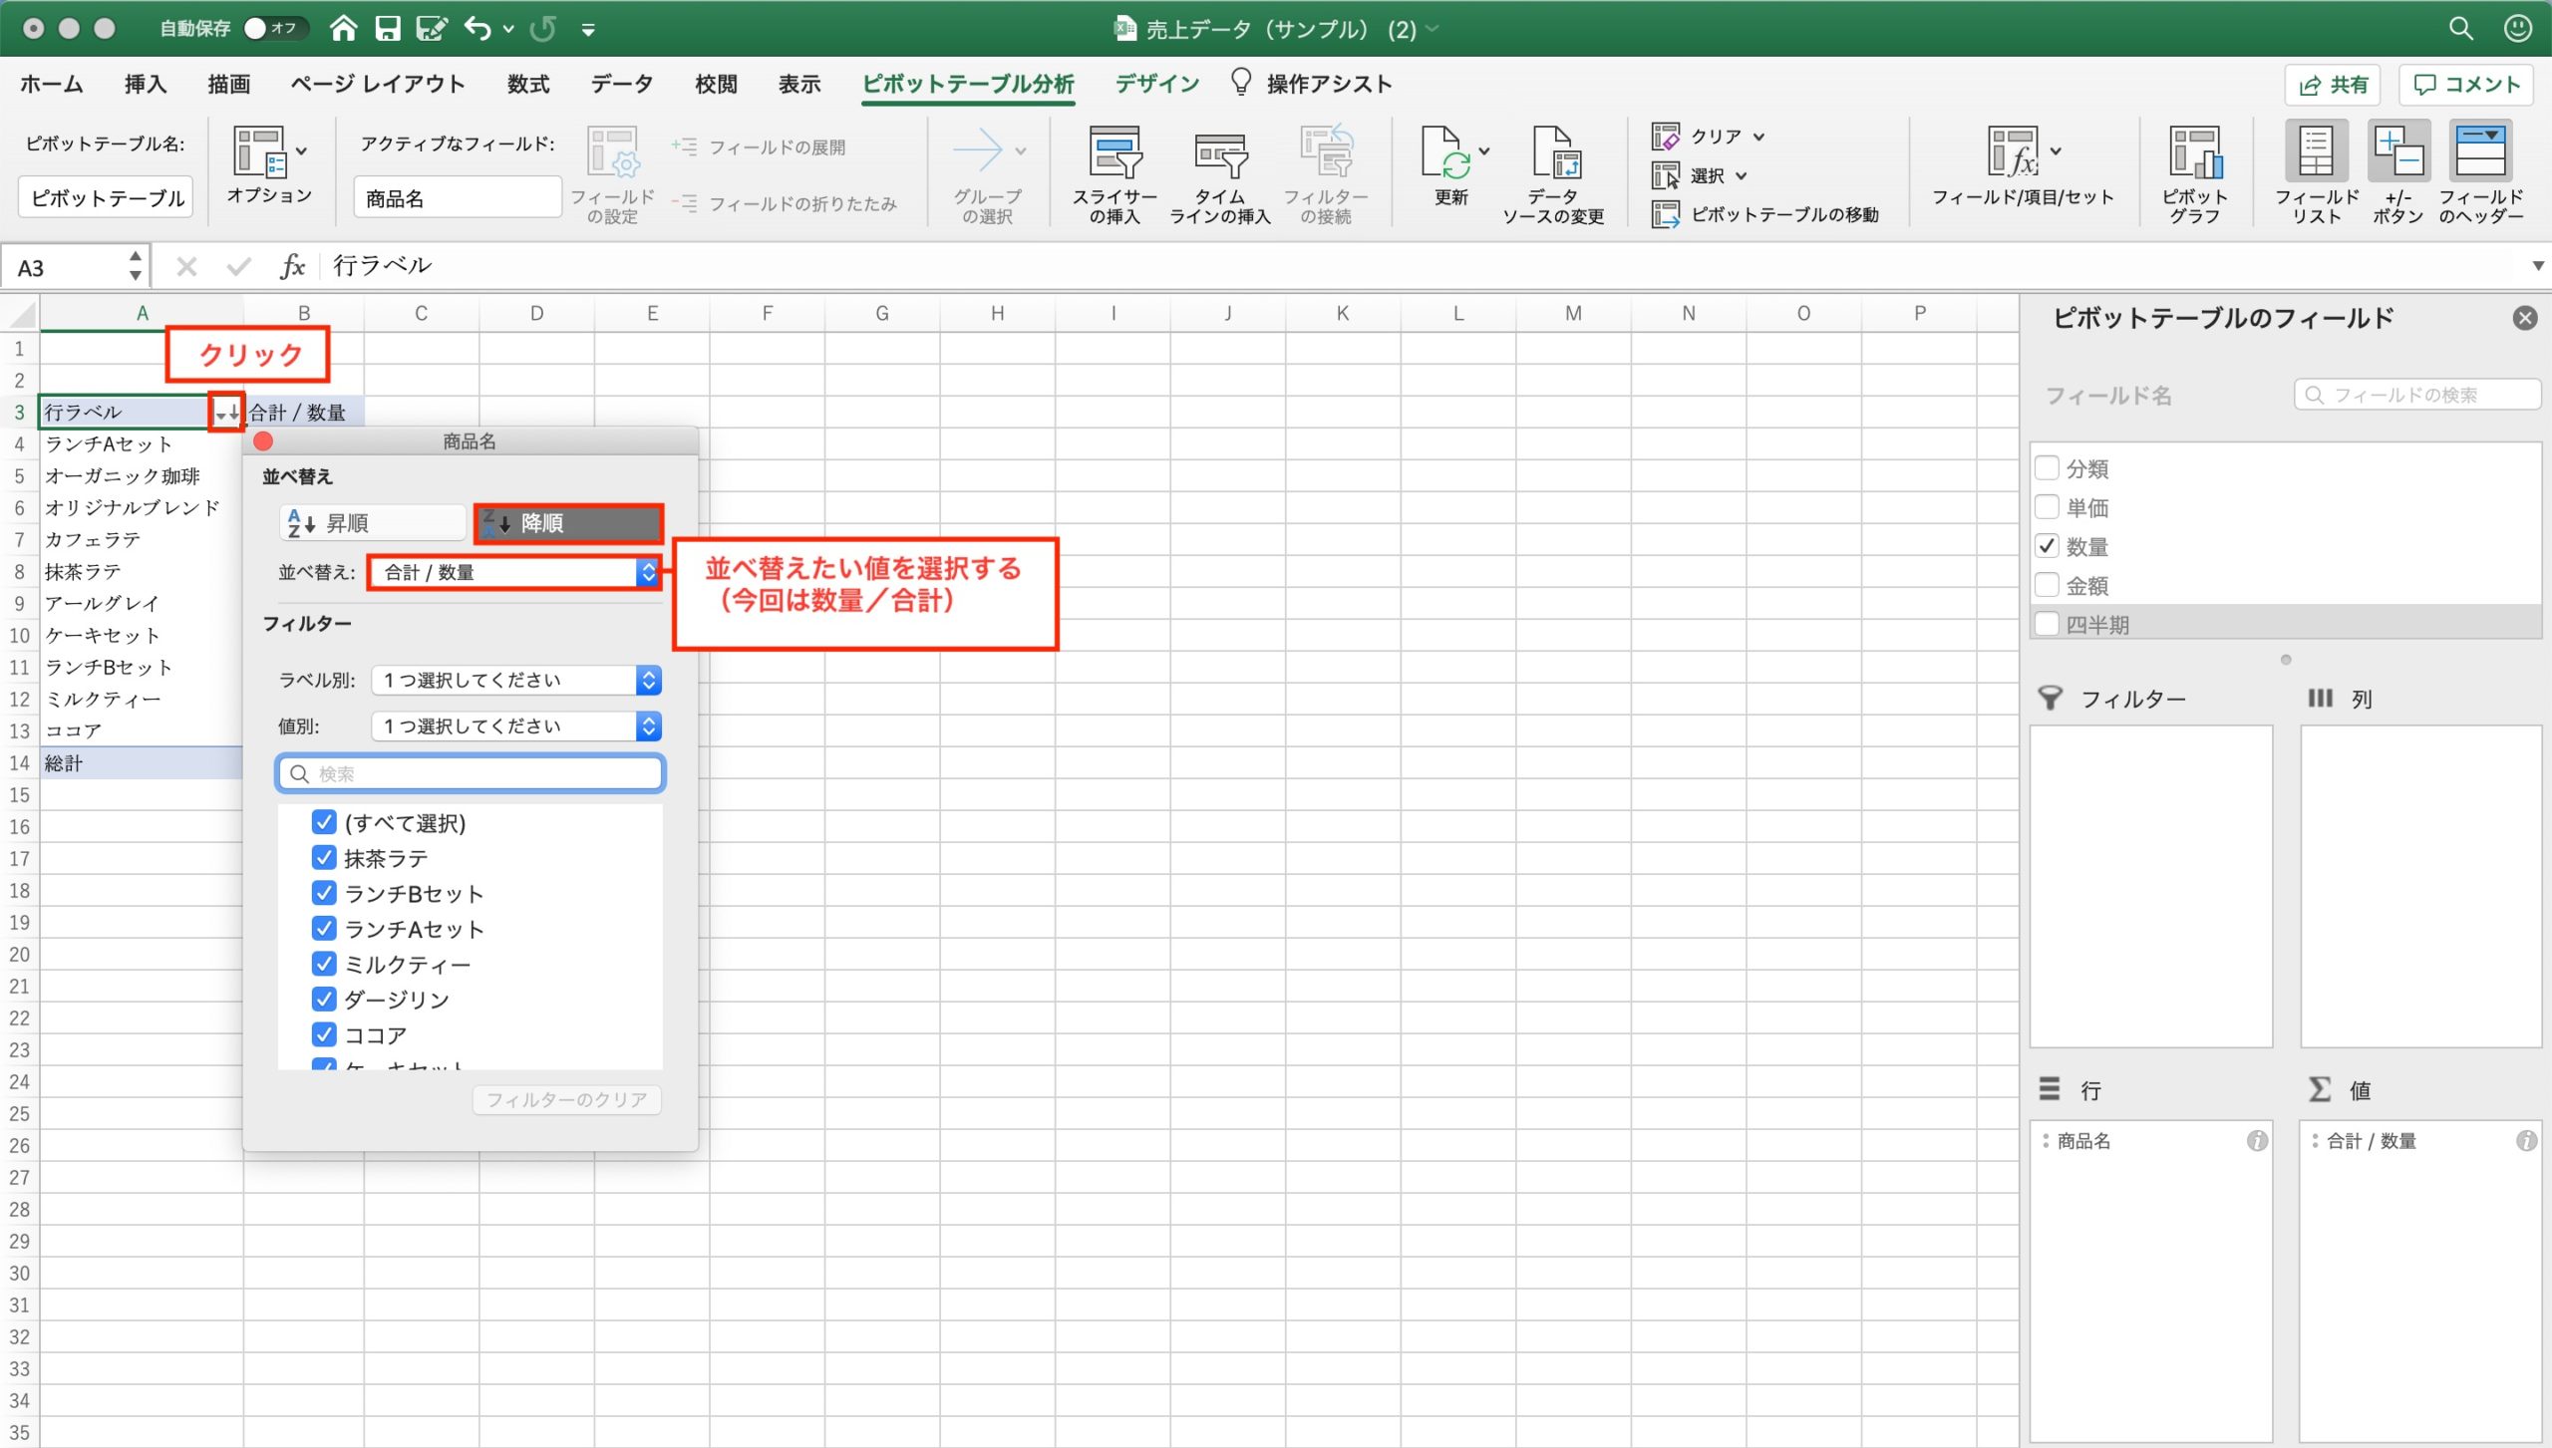
Task: Check the 単価 field checkbox
Action: [2047, 507]
